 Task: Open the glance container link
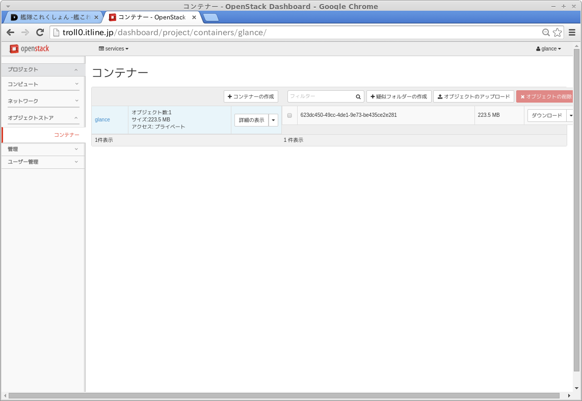(102, 120)
